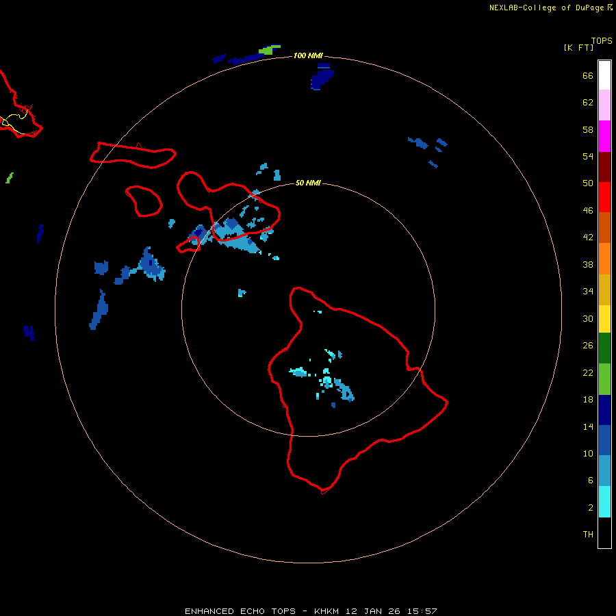
Task: Click the magenta legend swatch at 58
Action: pyautogui.click(x=604, y=136)
